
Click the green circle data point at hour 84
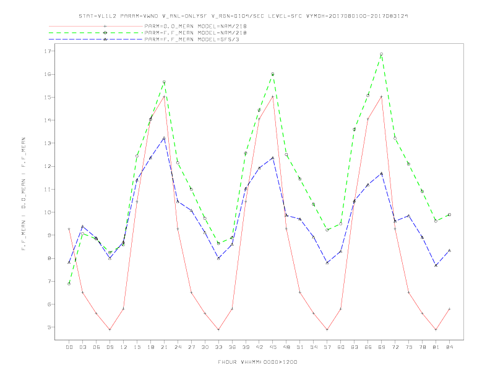pos(449,214)
